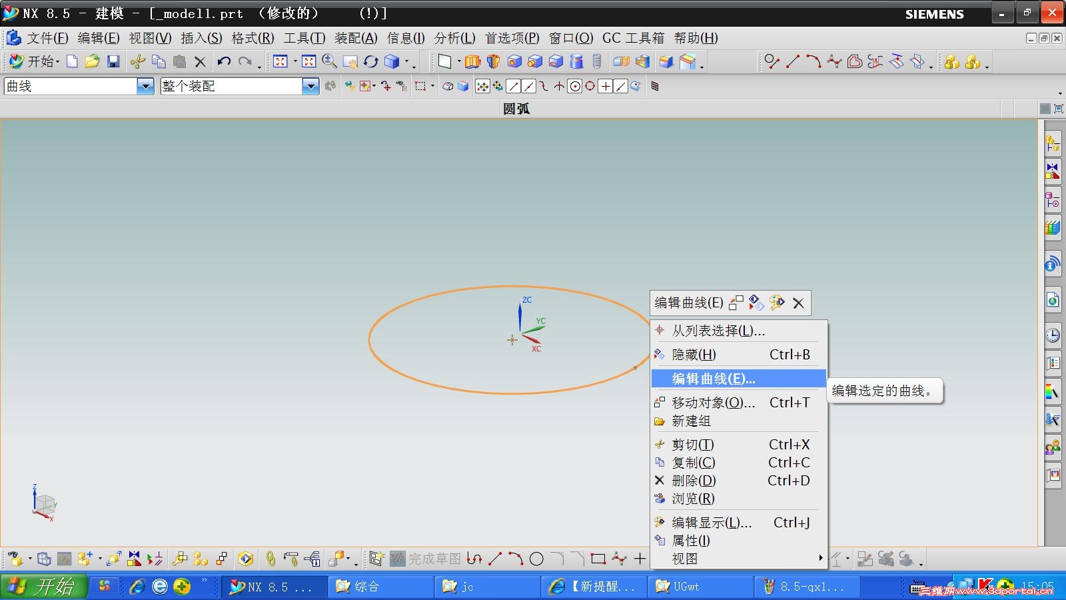Click the Revolve feature icon
This screenshot has width=1066, height=600.
493,62
